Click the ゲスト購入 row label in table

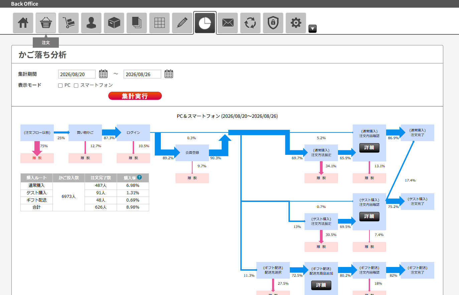[x=36, y=193]
